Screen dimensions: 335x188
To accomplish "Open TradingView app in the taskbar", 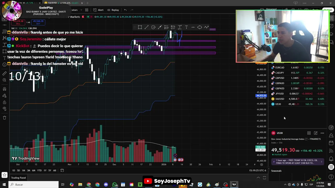I will (234, 185).
